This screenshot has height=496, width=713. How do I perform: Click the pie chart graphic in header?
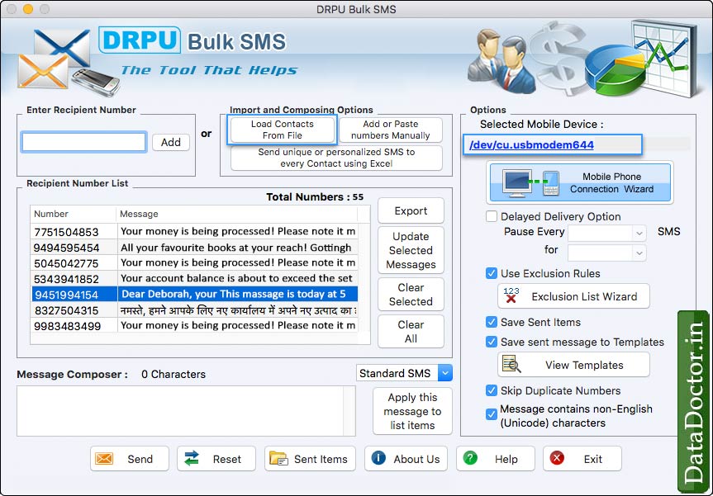615,72
